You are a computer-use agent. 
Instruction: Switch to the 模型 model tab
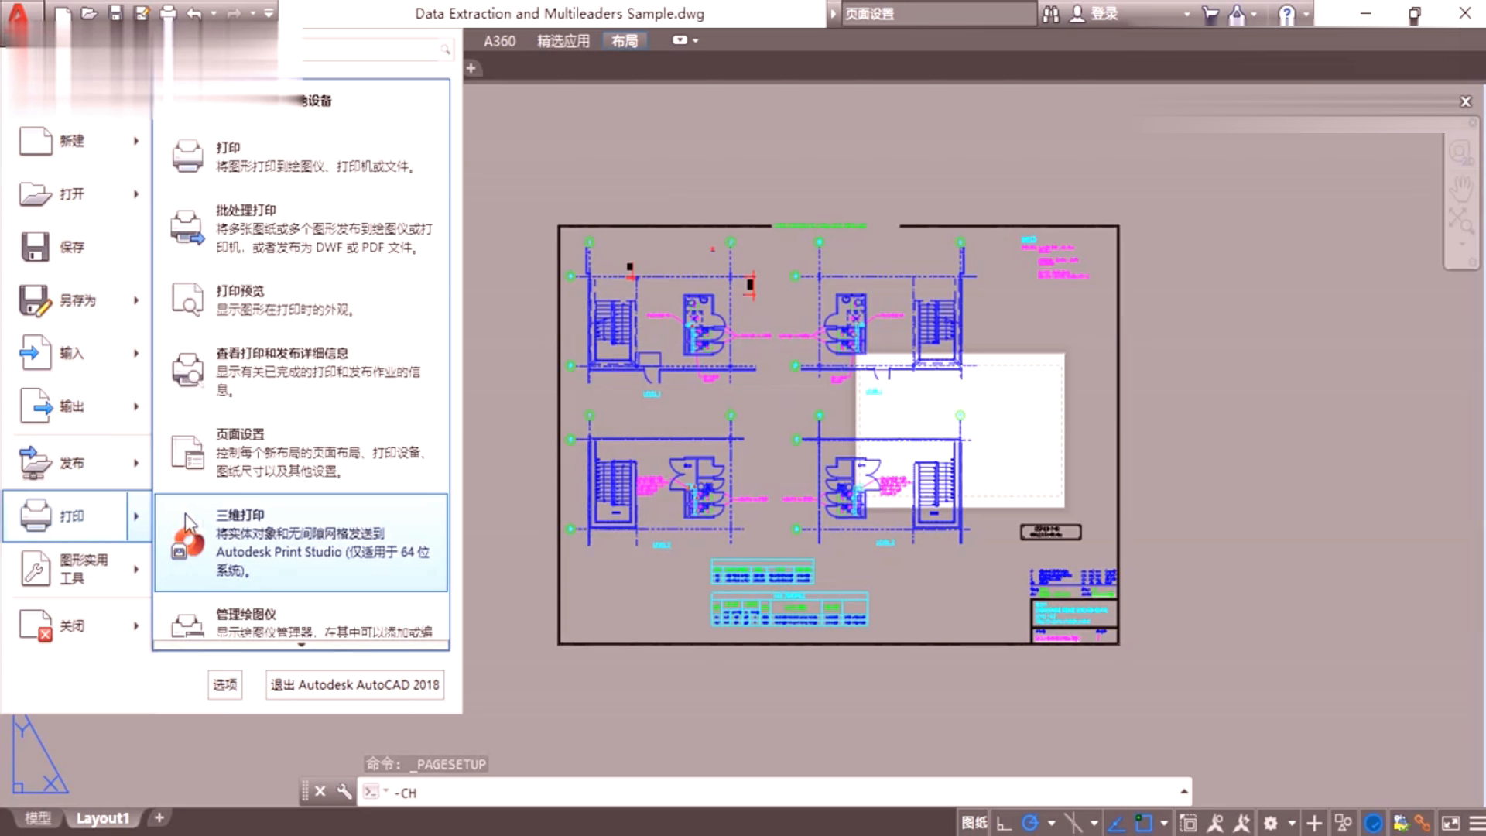pos(37,818)
